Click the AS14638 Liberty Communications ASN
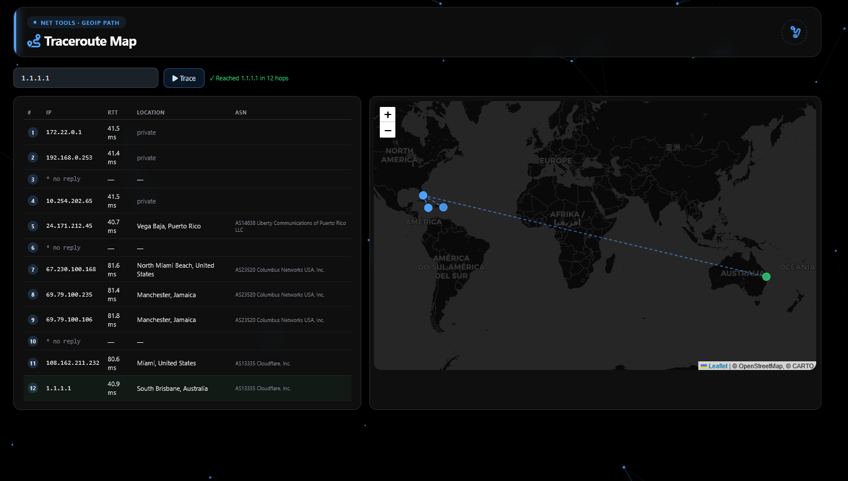The width and height of the screenshot is (848, 481). tap(291, 226)
